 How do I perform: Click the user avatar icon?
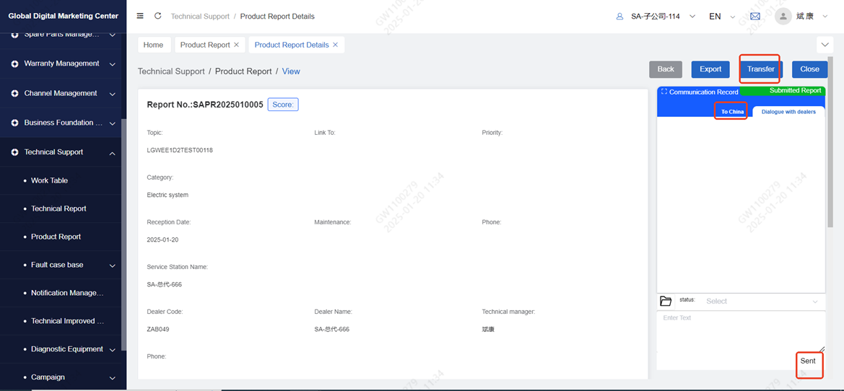(783, 16)
